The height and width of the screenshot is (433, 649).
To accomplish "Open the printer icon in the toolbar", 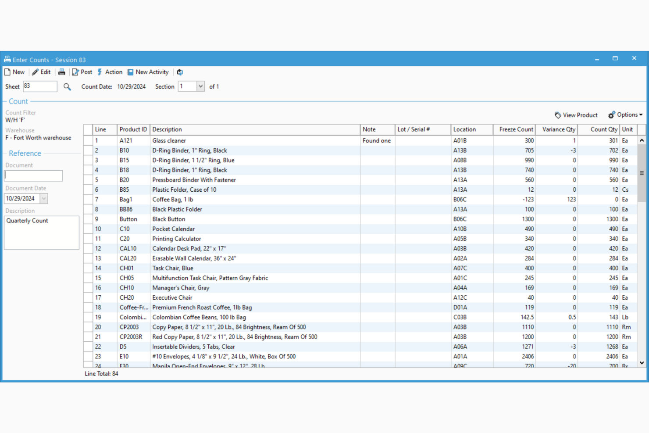I will (62, 72).
